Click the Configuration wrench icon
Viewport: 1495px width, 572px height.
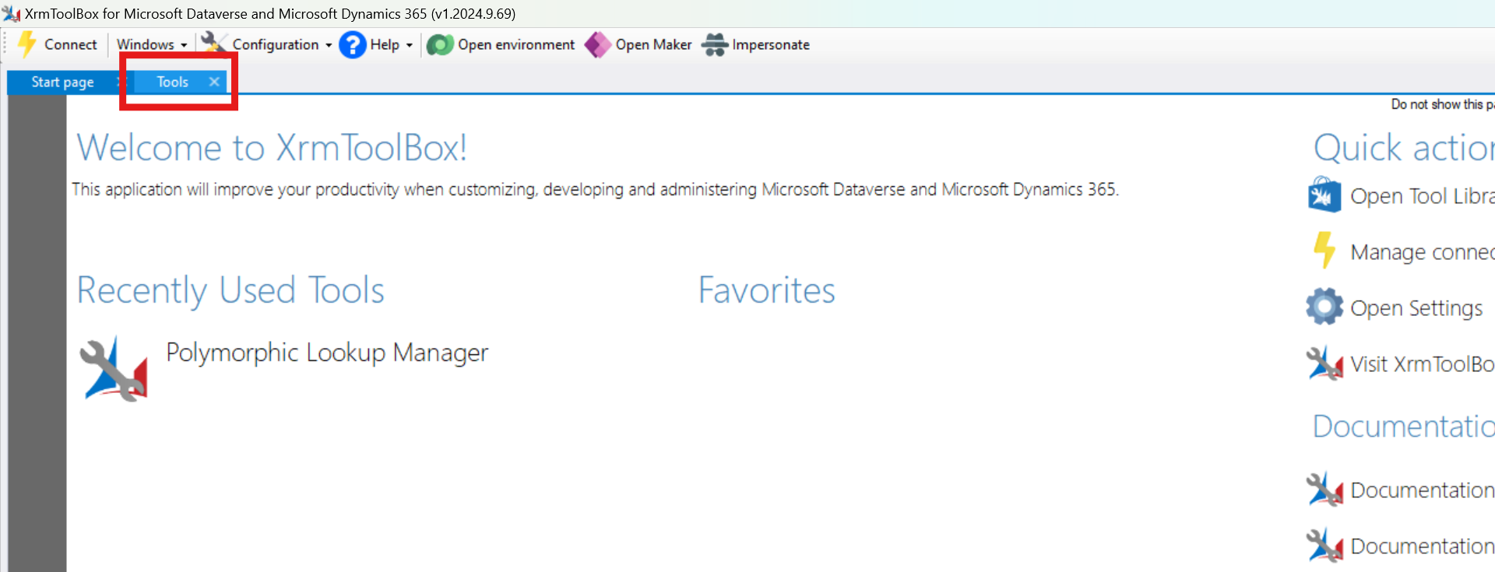[213, 43]
